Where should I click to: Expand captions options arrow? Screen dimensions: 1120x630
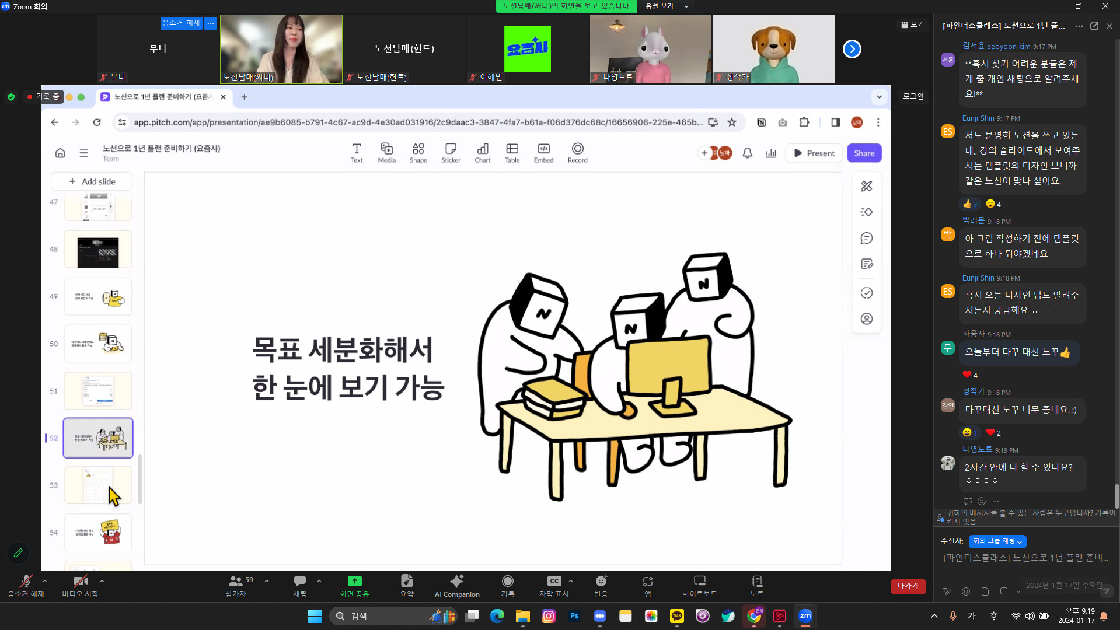click(x=571, y=581)
